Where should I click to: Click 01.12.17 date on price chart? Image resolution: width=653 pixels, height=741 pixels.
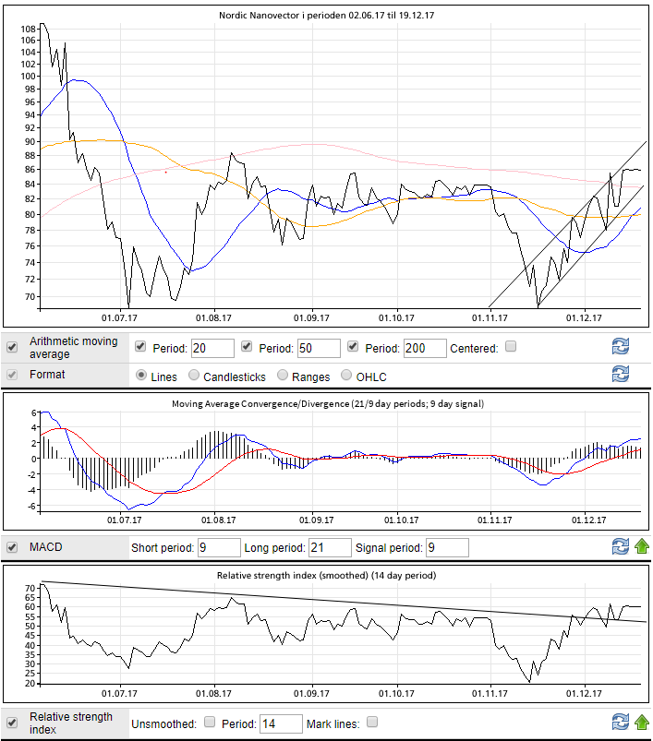(x=584, y=318)
